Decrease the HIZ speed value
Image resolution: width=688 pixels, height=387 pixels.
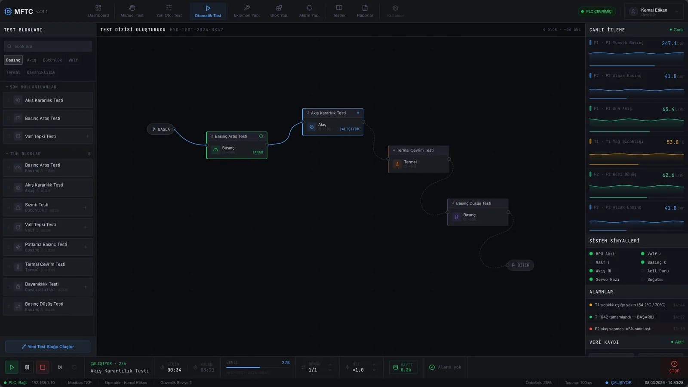374,370
